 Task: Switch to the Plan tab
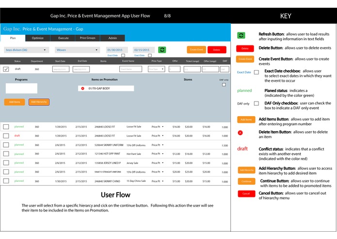[x=13, y=38]
